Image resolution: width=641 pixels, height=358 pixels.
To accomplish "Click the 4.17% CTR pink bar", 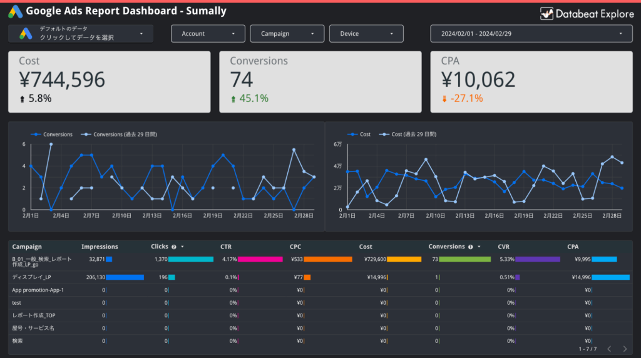I will [260, 259].
